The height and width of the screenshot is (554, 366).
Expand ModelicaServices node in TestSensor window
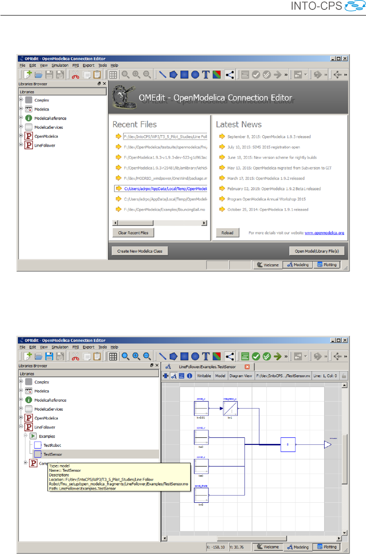21,408
